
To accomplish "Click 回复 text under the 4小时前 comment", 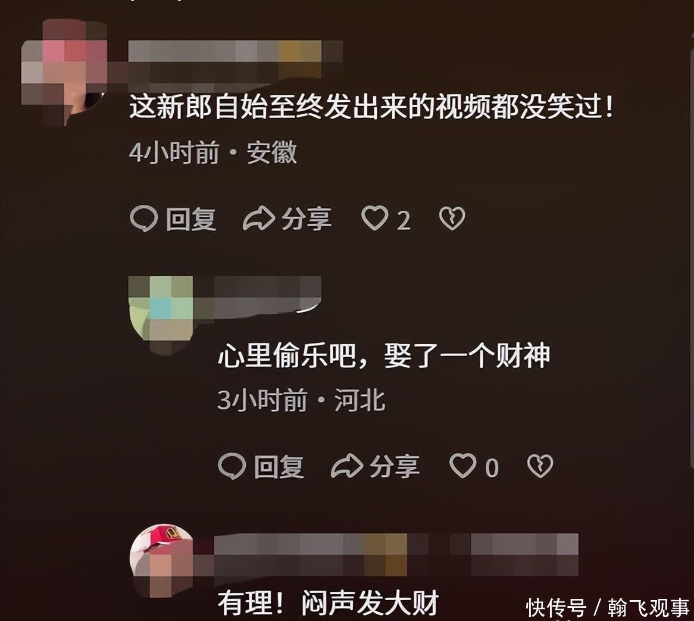I will (191, 219).
